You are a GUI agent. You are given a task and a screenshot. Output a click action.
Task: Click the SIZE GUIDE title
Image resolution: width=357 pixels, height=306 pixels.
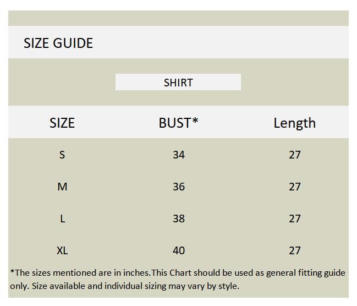(58, 43)
